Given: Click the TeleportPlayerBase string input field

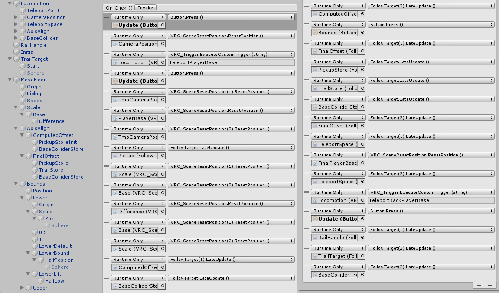Looking at the screenshot, I should [231, 63].
